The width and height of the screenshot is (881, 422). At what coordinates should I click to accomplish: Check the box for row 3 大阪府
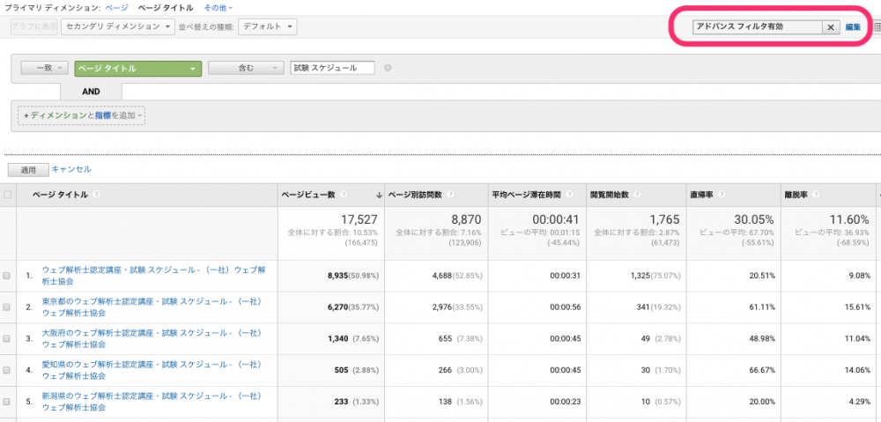click(x=7, y=339)
